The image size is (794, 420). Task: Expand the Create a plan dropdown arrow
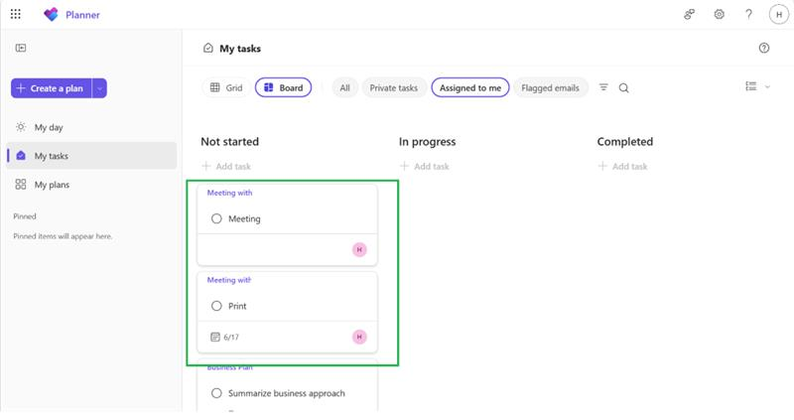point(100,88)
